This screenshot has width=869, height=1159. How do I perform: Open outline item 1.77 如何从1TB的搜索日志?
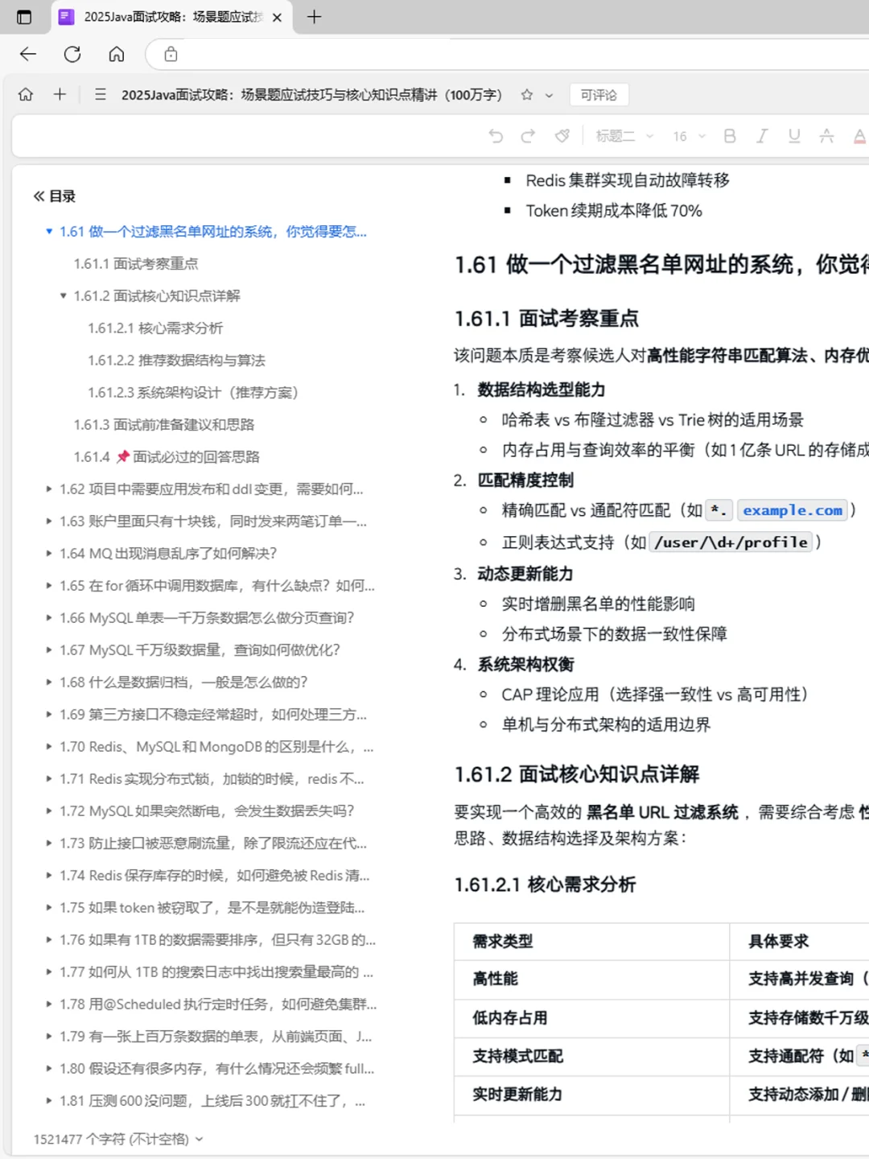pos(216,972)
